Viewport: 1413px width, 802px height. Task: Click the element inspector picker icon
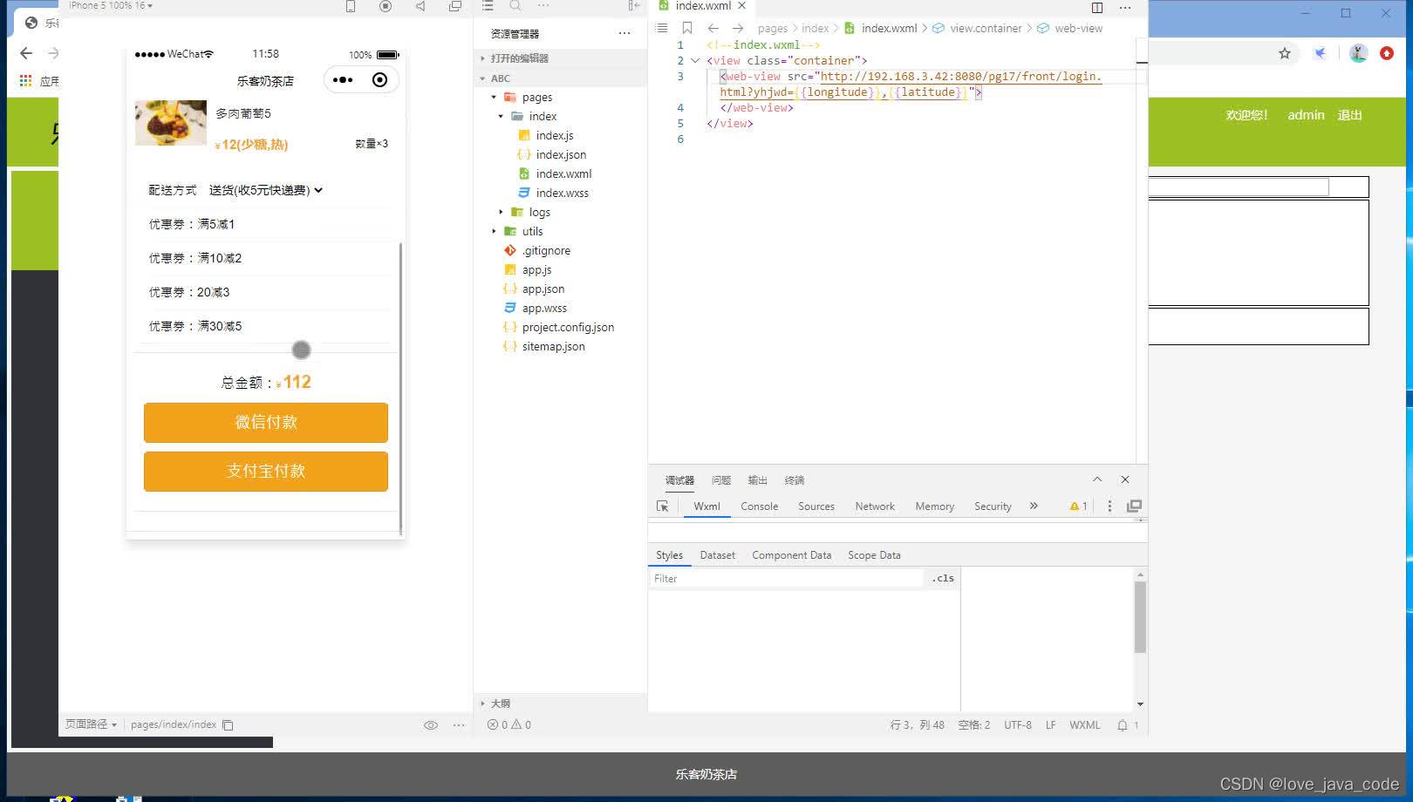point(662,506)
